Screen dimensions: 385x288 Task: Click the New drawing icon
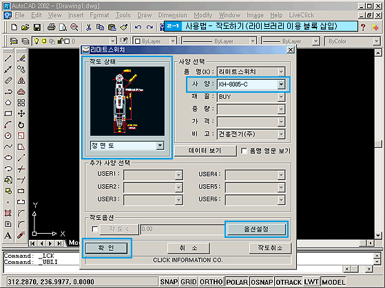[x=14, y=27]
